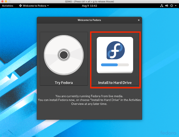
Task: Minimize the QEMU window with yellow button
Action: (x=6, y=2)
